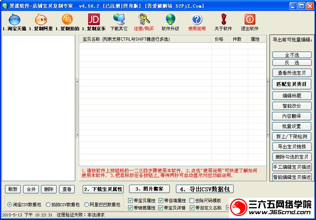This screenshot has width=316, height=220.
Task: Select the 淘宝天猫 copy tool
Action: [x=14, y=22]
